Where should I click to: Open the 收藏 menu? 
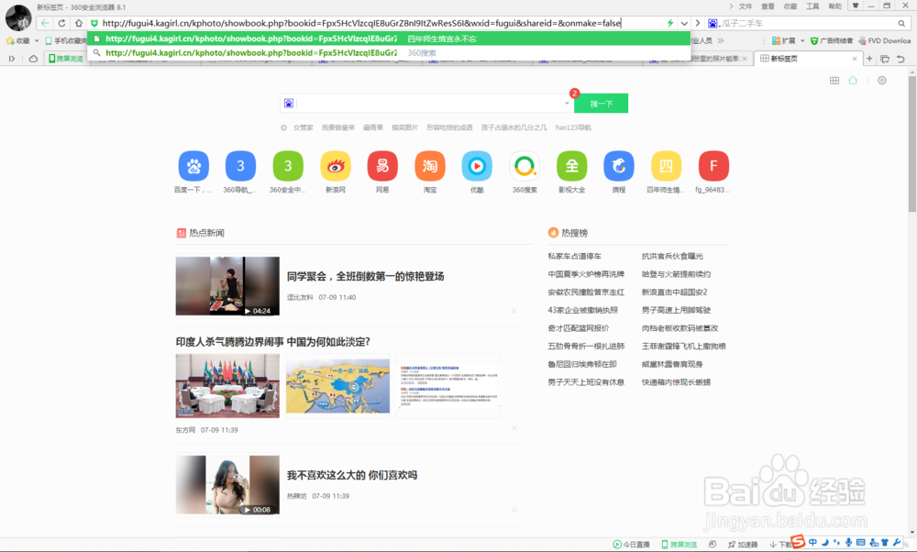[790, 6]
